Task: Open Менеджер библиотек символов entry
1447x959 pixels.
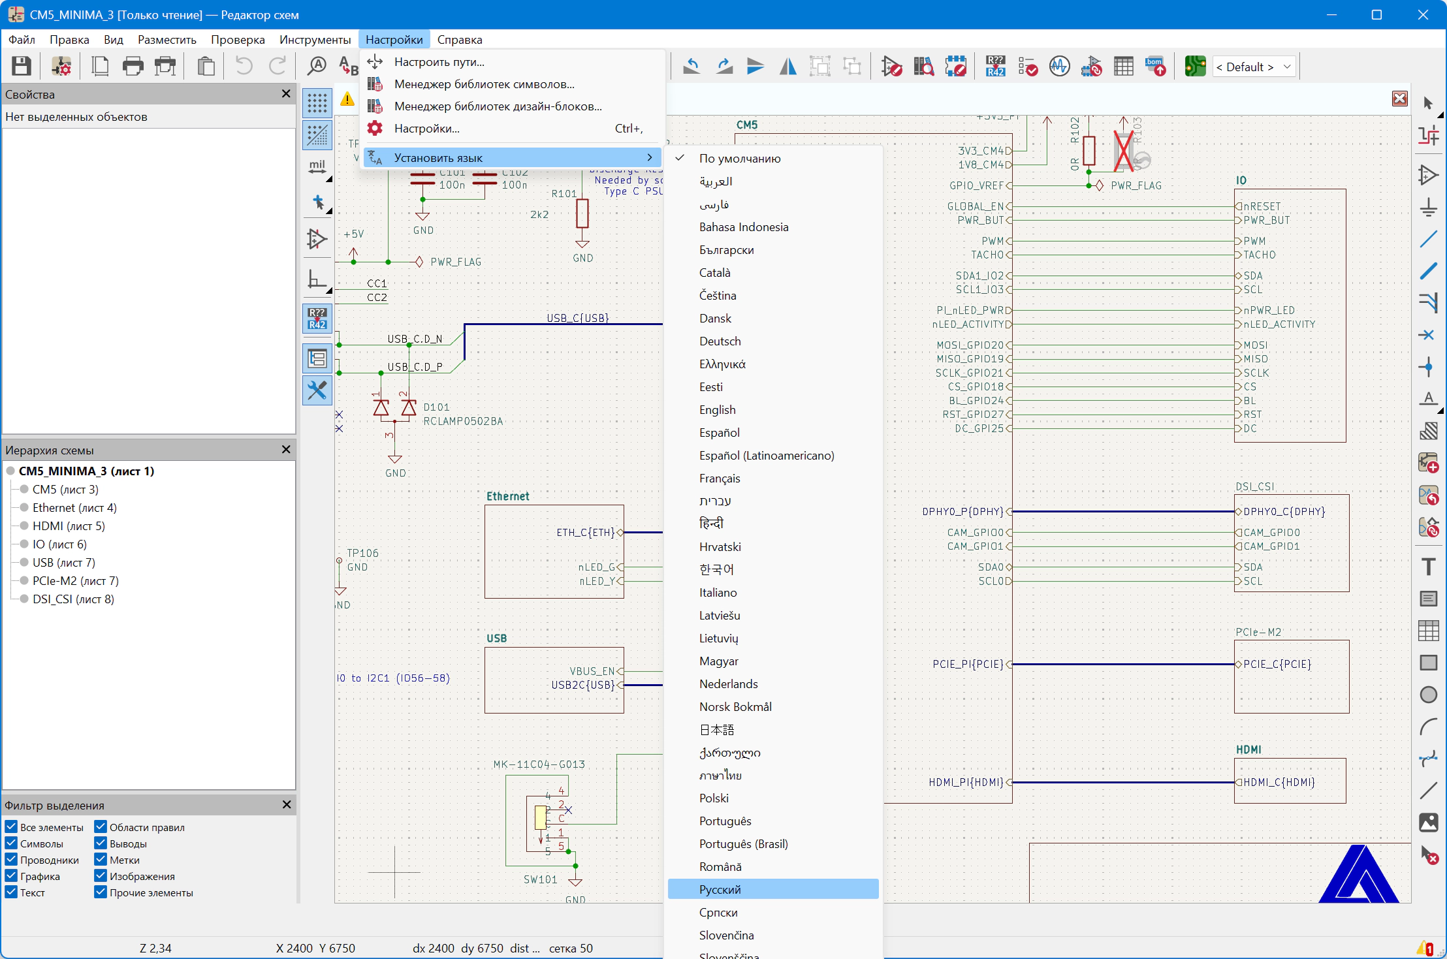Action: (x=484, y=84)
